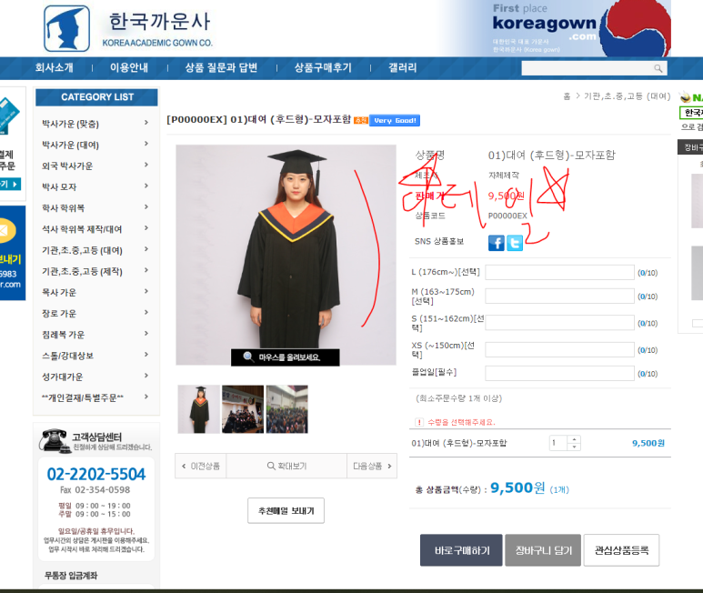The image size is (703, 593).
Task: Click 바로구매하기 button
Action: pos(461,550)
